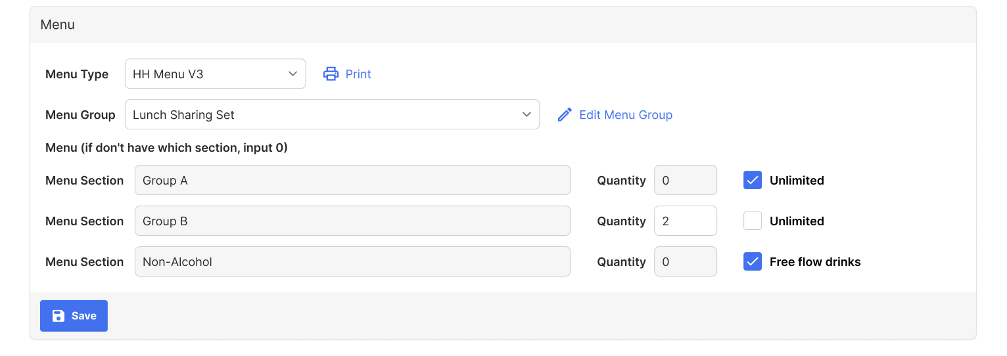Open the Menu Type dropdown
1007x356 pixels.
click(x=215, y=74)
